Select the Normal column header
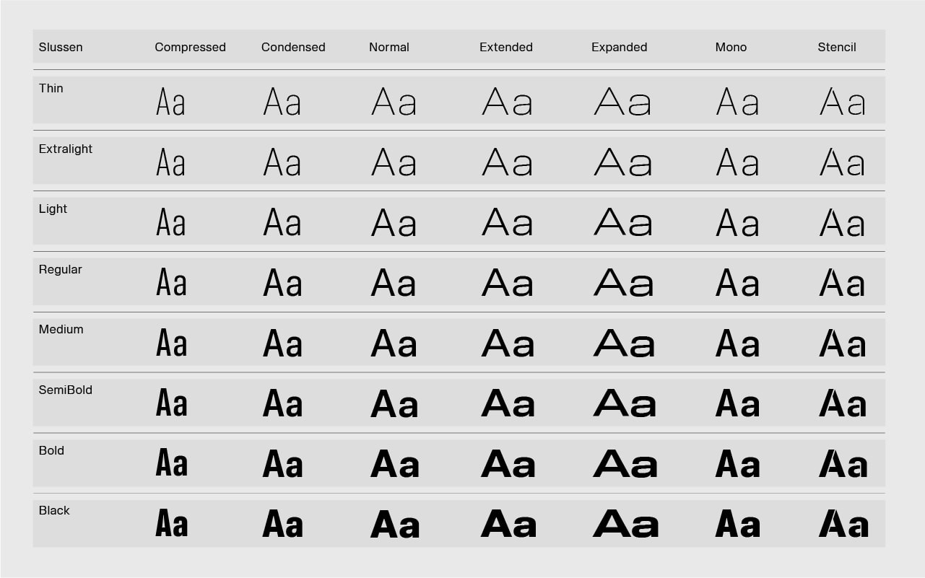925x578 pixels. 388,48
